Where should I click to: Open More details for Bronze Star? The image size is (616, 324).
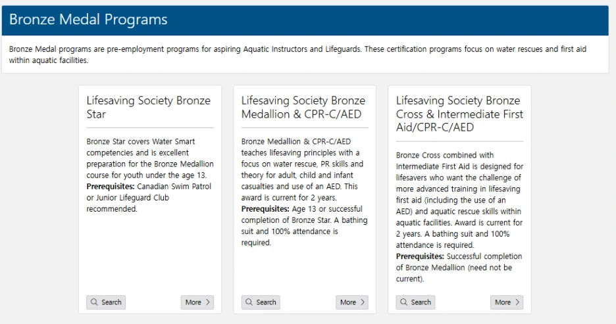(x=198, y=302)
